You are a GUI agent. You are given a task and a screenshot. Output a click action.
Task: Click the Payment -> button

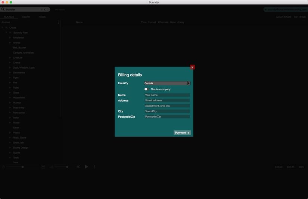coord(182,133)
